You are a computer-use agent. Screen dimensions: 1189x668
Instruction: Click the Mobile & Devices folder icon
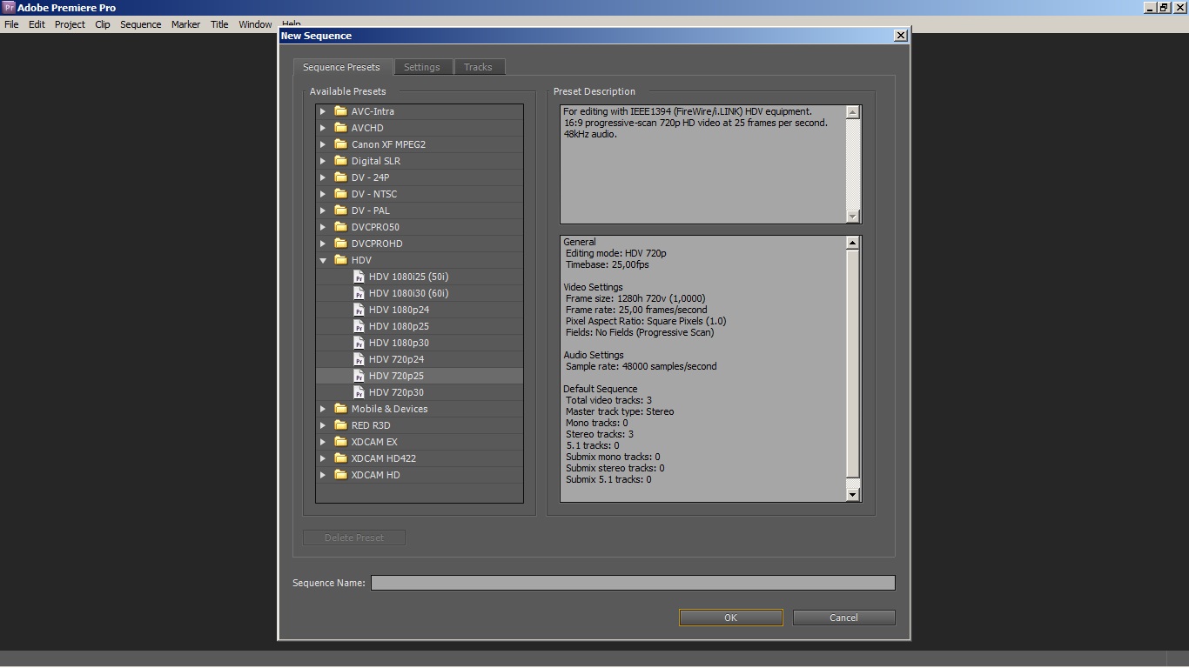340,409
